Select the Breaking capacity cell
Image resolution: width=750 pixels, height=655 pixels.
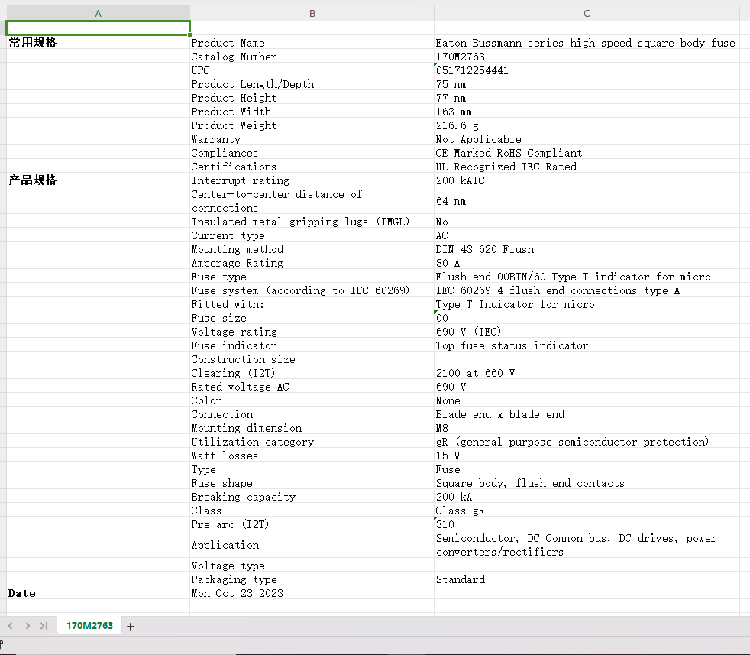pos(312,497)
